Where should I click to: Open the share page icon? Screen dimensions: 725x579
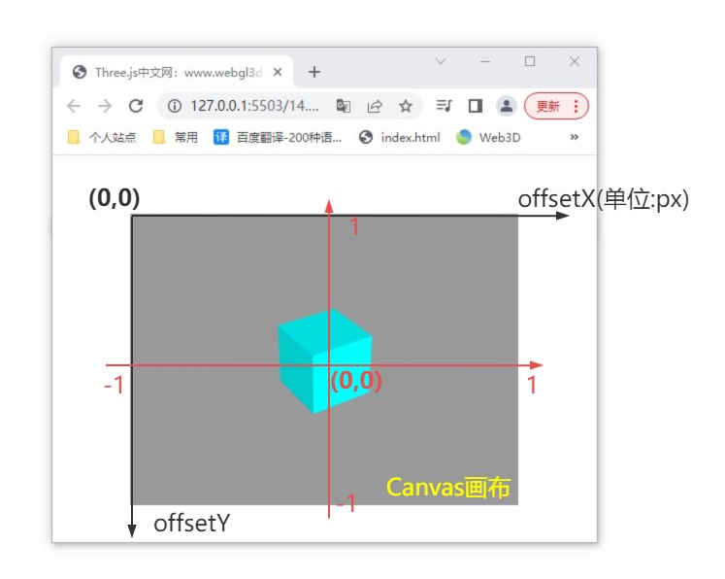click(x=375, y=106)
